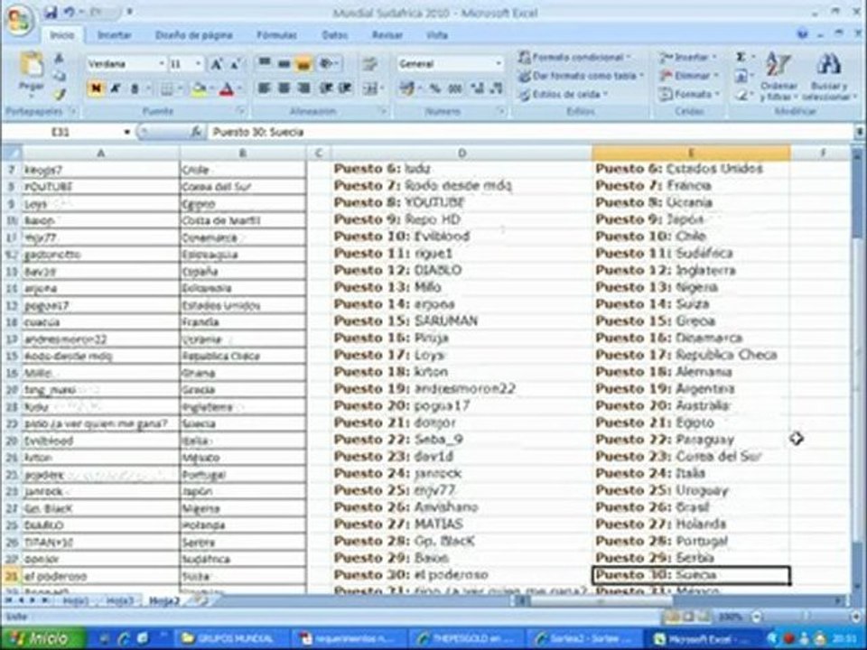Click the formula bar text Puesto 30: Suecia
The height and width of the screenshot is (650, 867).
click(258, 132)
